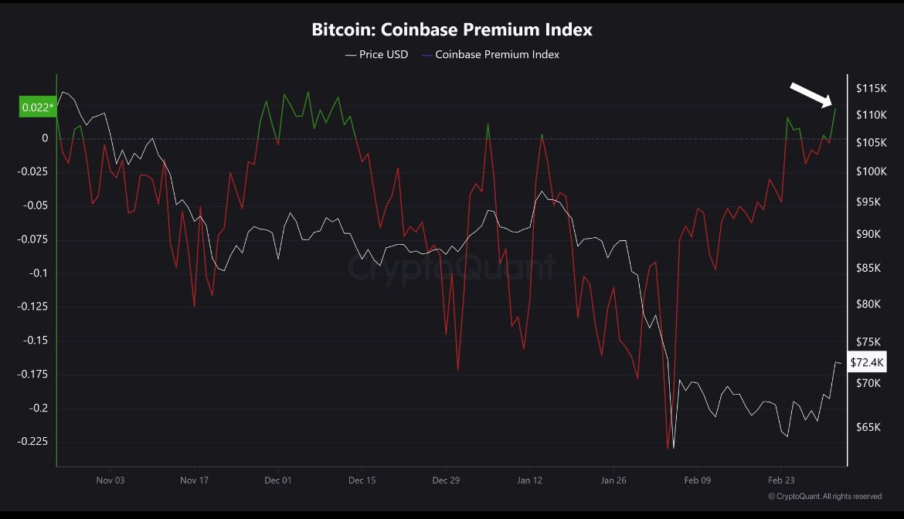Toggle the Price USD legend series

(x=377, y=55)
